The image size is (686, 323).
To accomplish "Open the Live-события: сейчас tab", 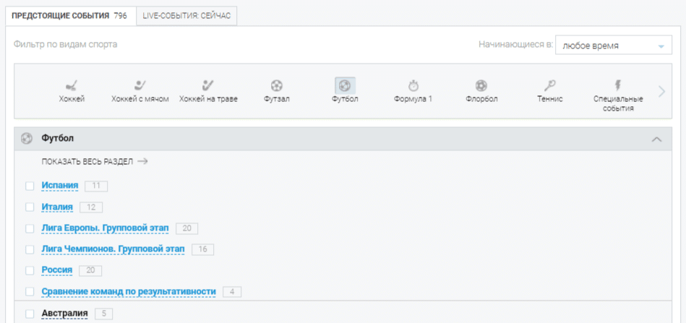I will [186, 15].
